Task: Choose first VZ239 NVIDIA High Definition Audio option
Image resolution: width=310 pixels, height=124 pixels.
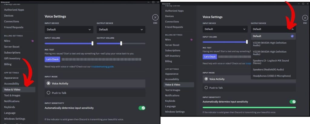Action: tap(273, 44)
